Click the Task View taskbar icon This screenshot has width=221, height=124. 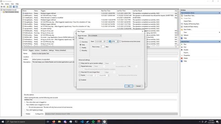click(48, 122)
